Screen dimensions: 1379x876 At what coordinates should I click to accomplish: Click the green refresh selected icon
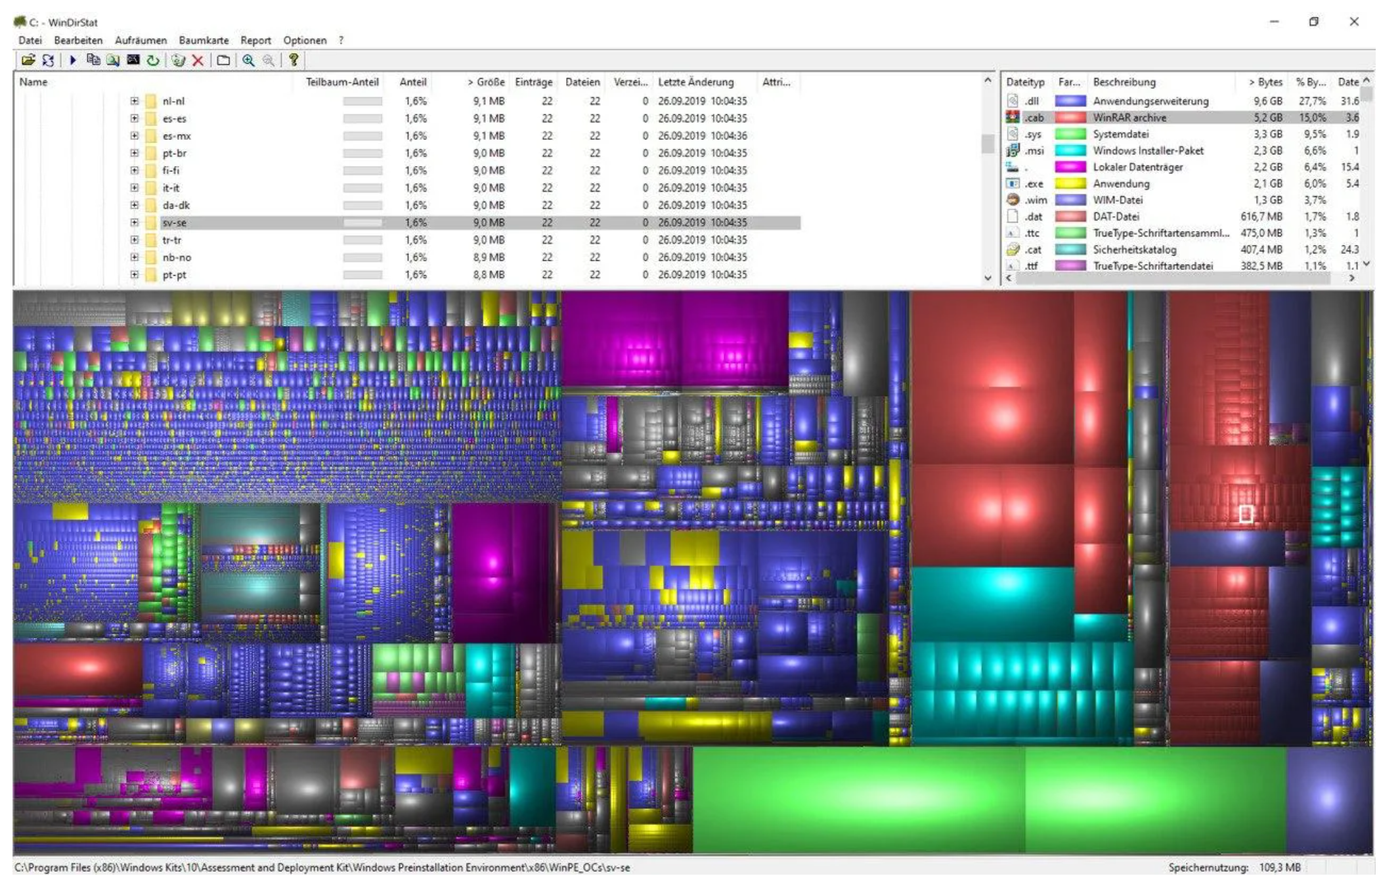point(153,60)
